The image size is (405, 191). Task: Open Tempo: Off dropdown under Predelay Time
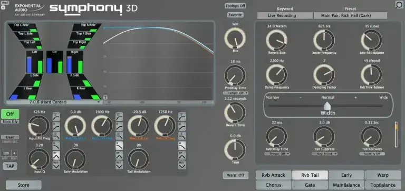coord(235,93)
